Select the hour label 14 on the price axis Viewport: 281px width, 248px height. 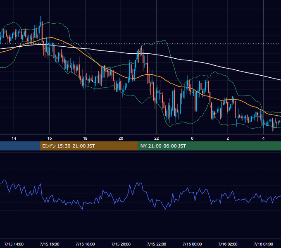(14, 138)
